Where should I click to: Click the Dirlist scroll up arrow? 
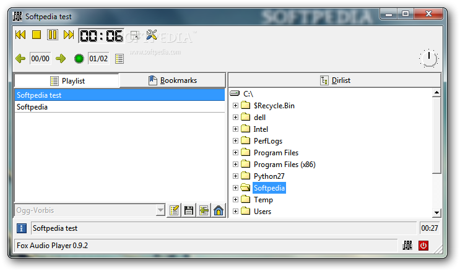(x=436, y=93)
